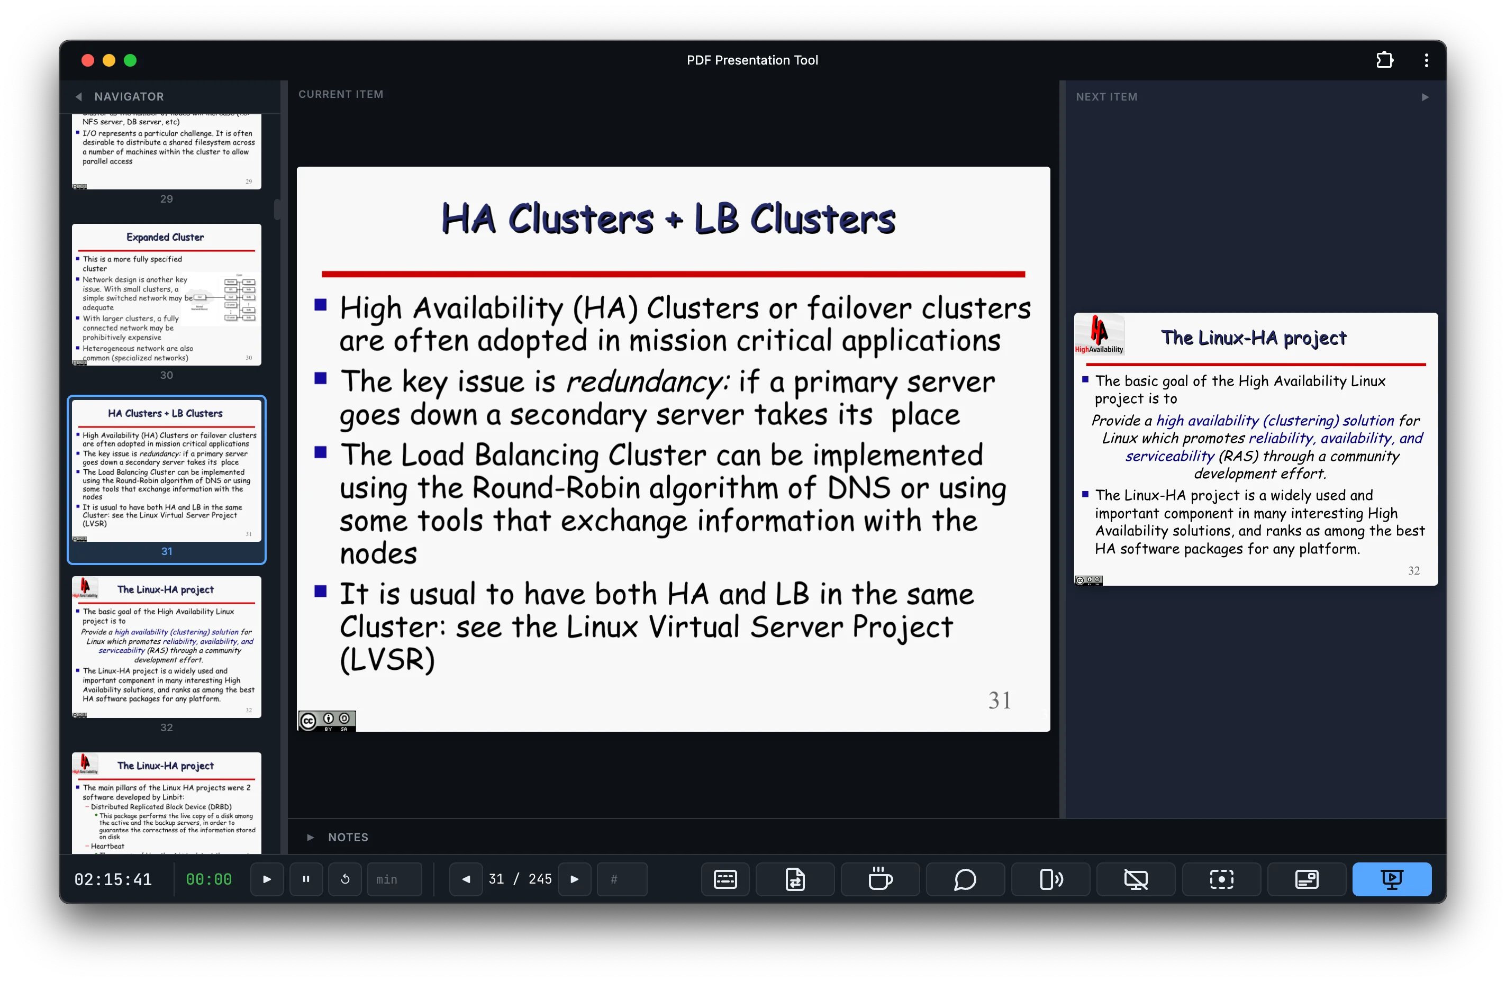Click the swap document file icon
The width and height of the screenshot is (1506, 982).
click(x=795, y=879)
